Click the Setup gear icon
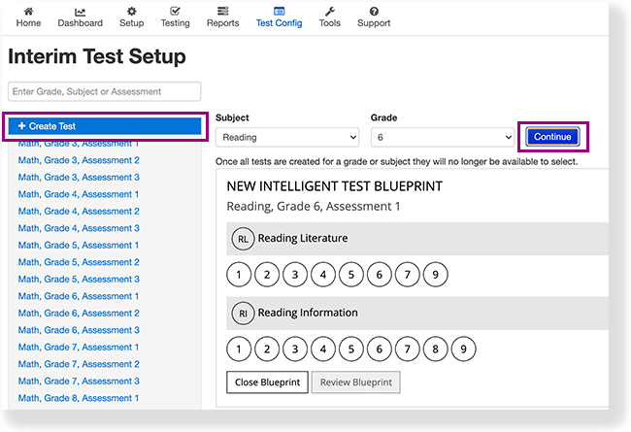The height and width of the screenshot is (432, 631). pos(132,12)
